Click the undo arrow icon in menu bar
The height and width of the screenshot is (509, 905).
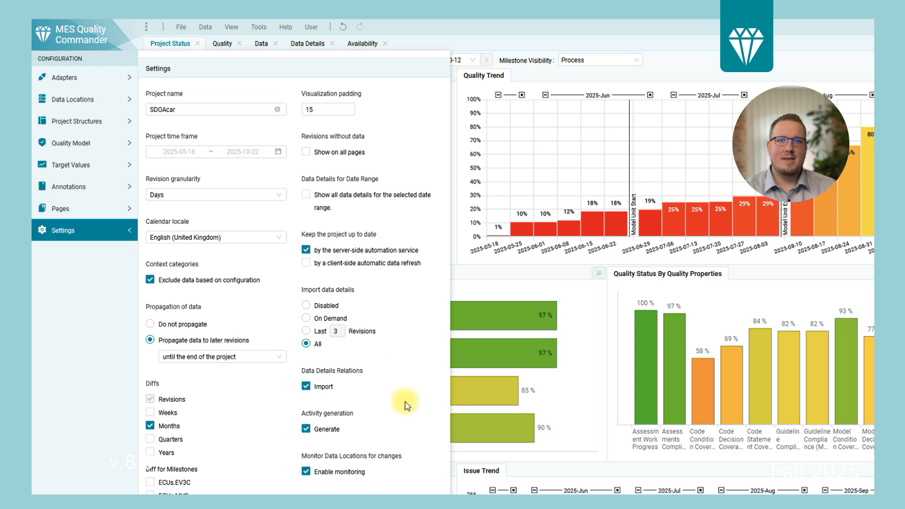(x=343, y=27)
